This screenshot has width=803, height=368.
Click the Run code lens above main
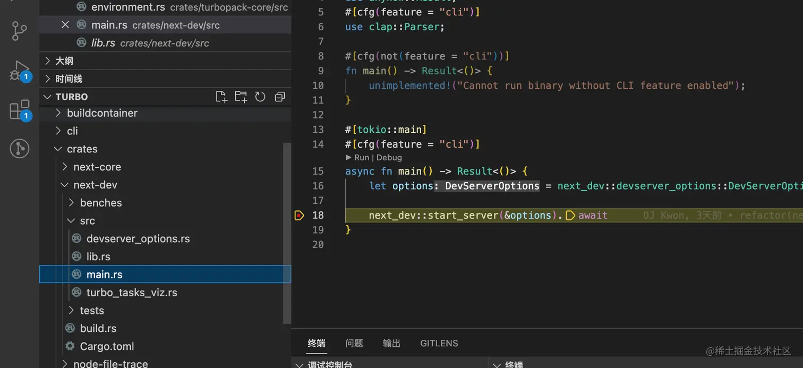(361, 157)
